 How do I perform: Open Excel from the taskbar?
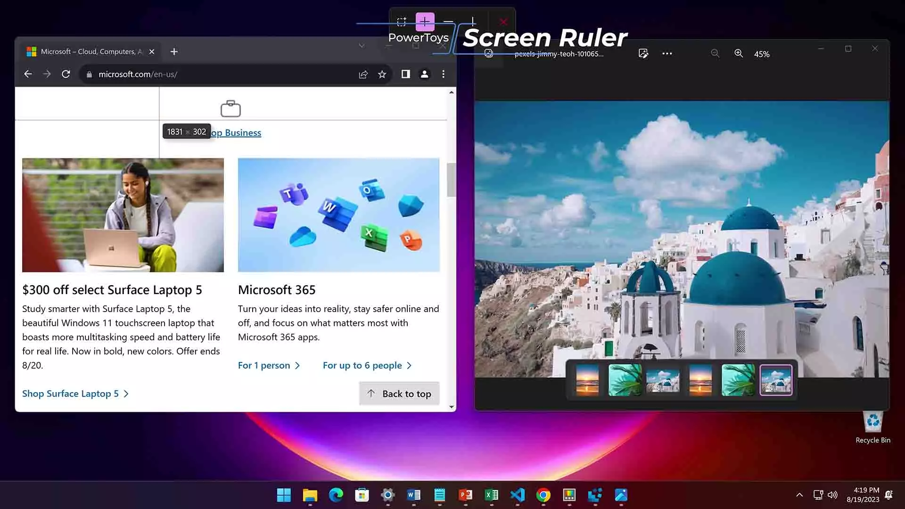click(492, 495)
